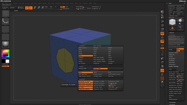
Task: Activate Edit mode button in top shelf
Action: click(27, 8)
